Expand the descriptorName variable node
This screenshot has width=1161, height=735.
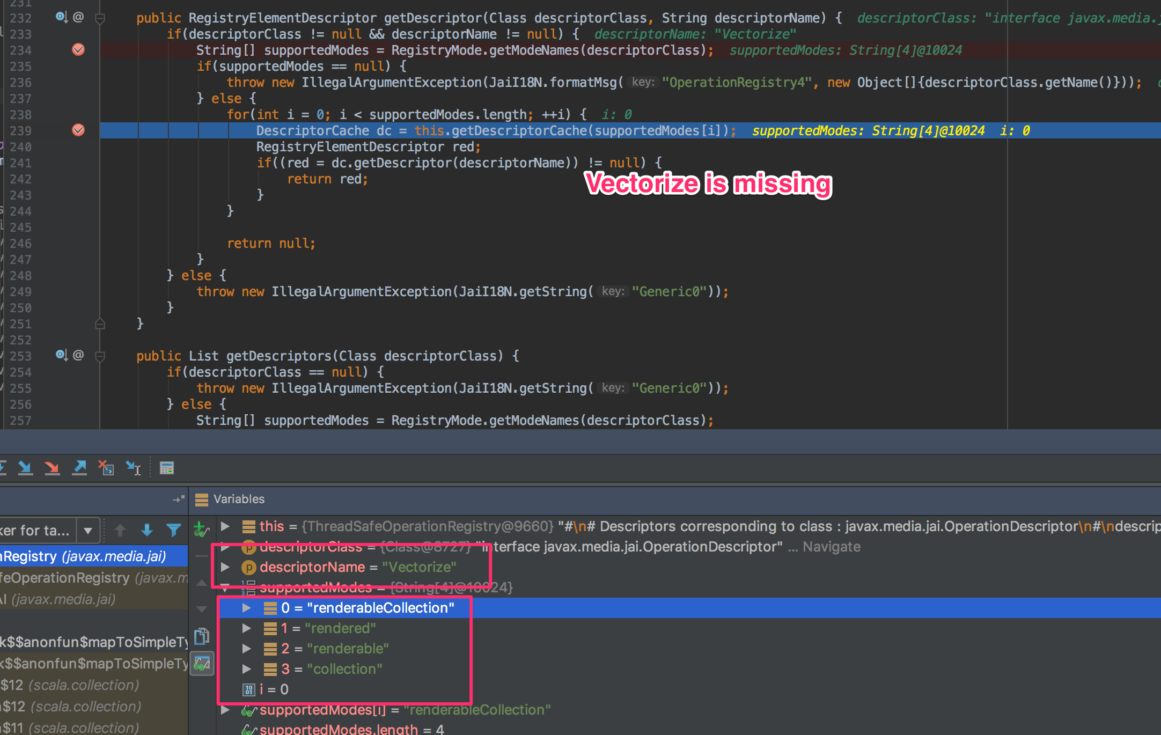coord(226,567)
